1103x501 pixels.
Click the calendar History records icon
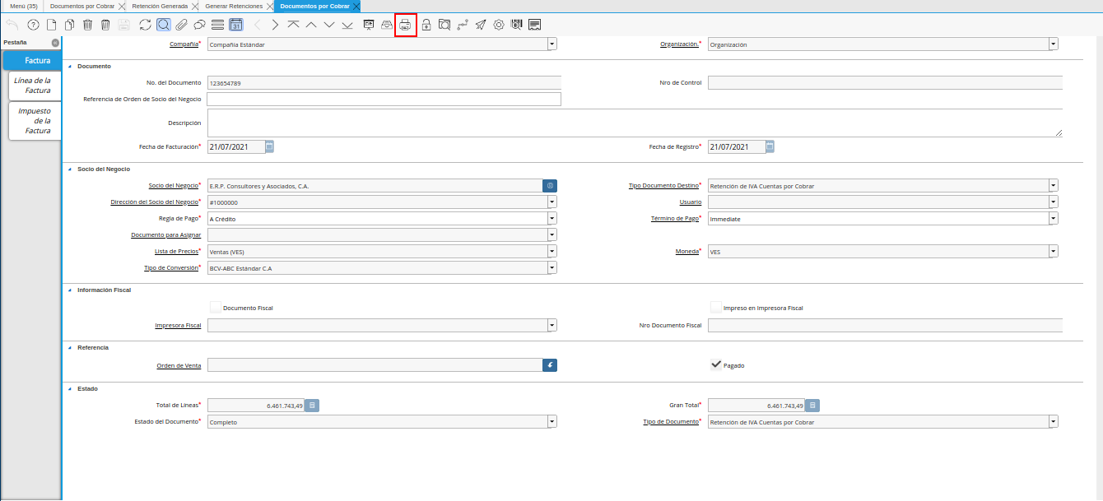[236, 25]
